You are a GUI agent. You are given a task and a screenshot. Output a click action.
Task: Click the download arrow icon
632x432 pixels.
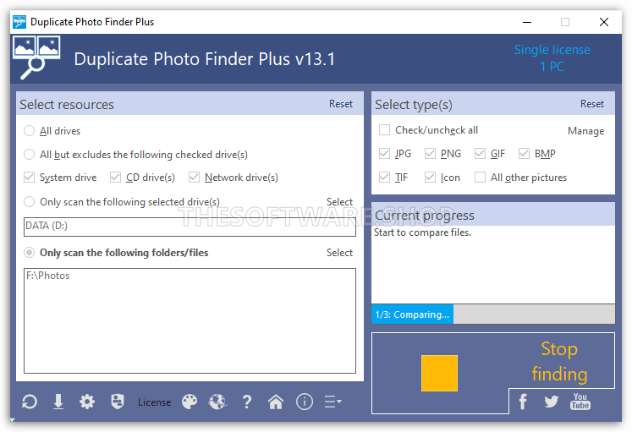pyautogui.click(x=58, y=402)
